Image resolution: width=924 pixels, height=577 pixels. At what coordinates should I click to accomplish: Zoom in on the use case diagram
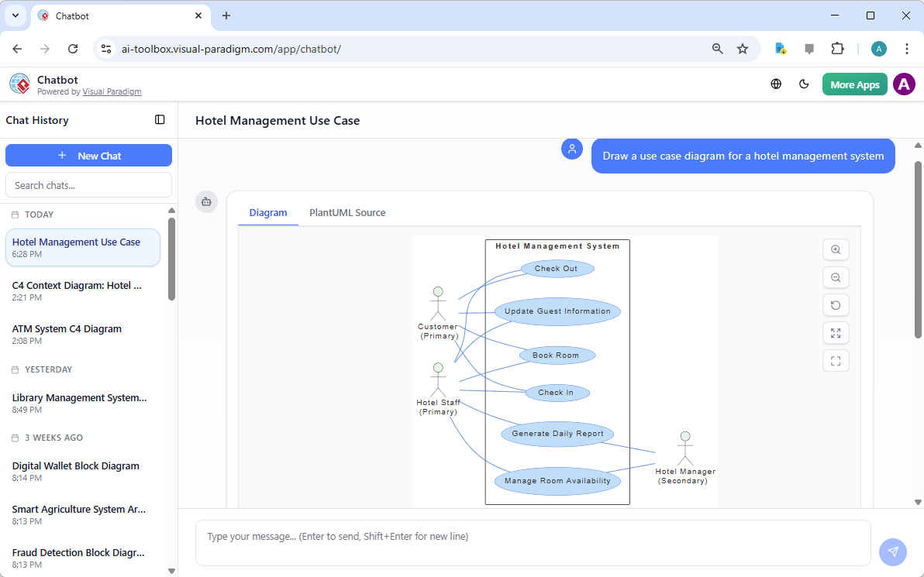click(836, 249)
